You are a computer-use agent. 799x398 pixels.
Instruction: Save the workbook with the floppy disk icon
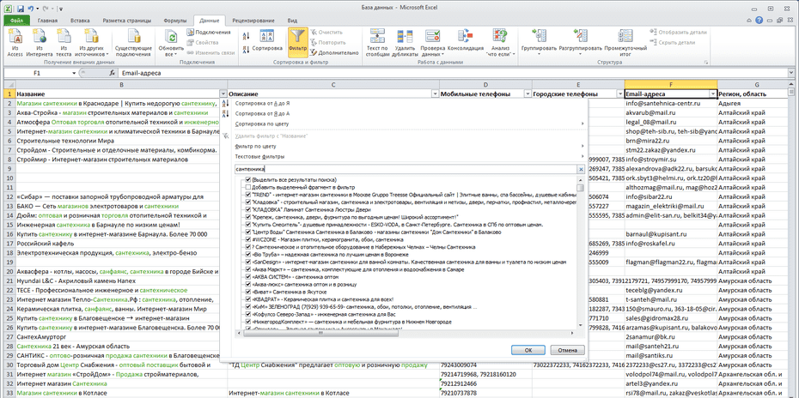coord(21,9)
